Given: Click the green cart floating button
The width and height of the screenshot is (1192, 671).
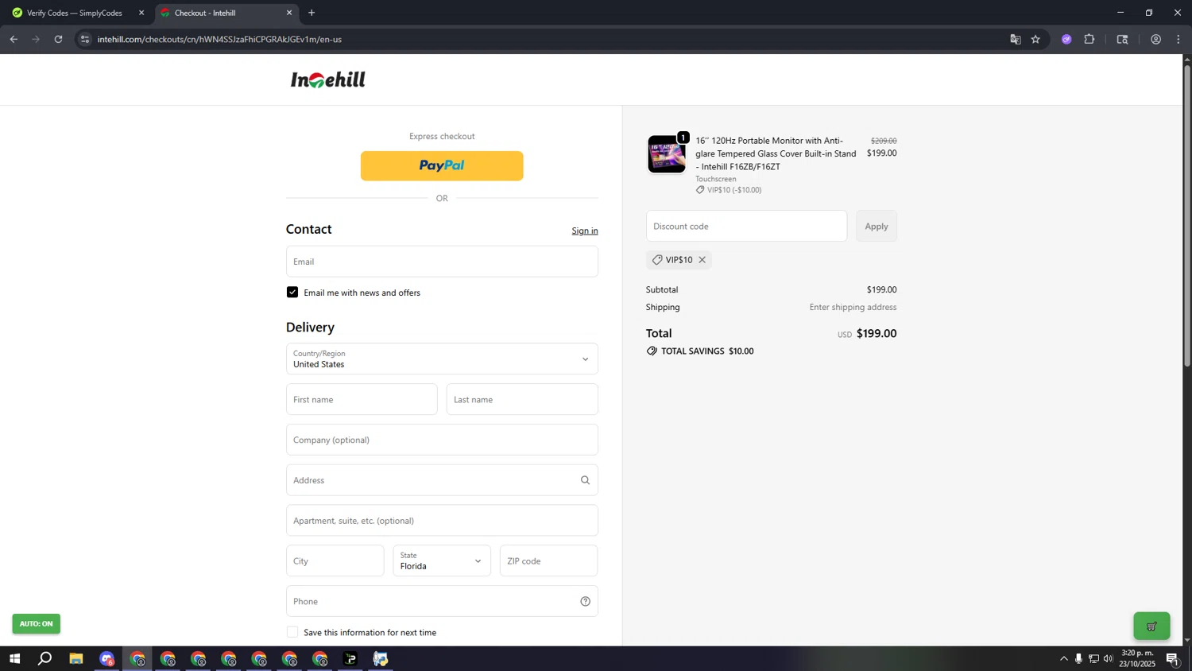Looking at the screenshot, I should point(1151,626).
